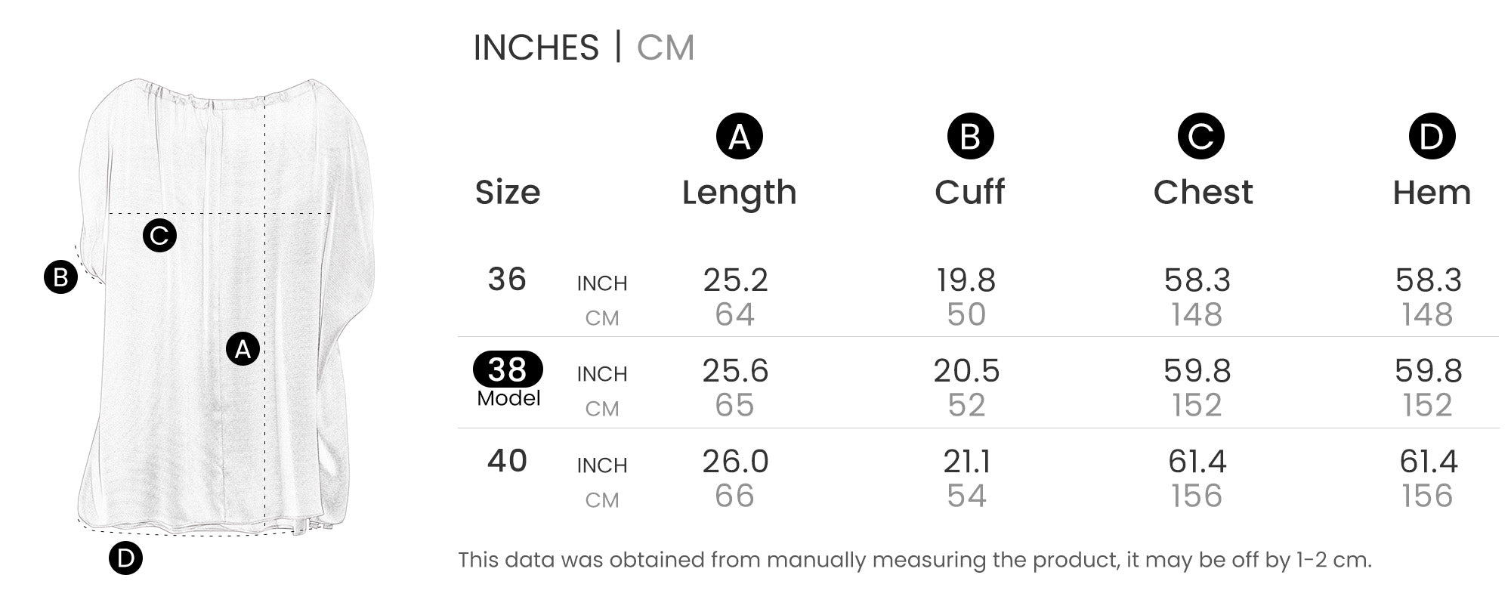Viewport: 1511px width, 609px height.
Task: Click marker B beside the sleeve cuff
Action: pos(60,277)
